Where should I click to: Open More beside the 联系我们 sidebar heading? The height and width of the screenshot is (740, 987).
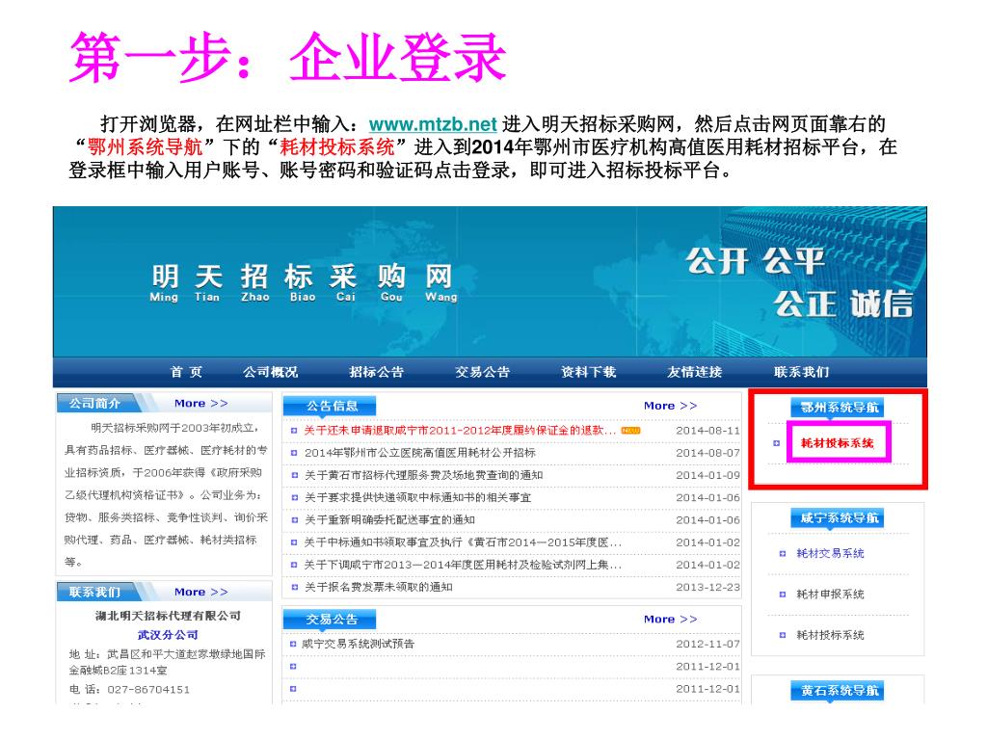200,592
